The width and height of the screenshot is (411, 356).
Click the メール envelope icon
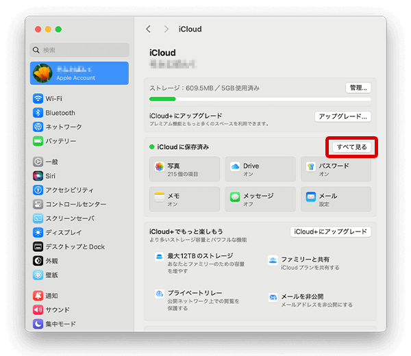tap(311, 196)
